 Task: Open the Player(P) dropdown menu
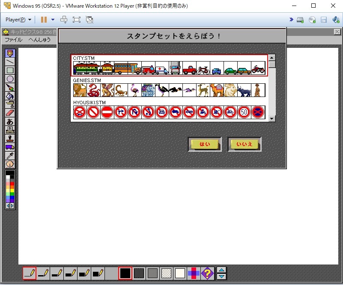pyautogui.click(x=18, y=20)
